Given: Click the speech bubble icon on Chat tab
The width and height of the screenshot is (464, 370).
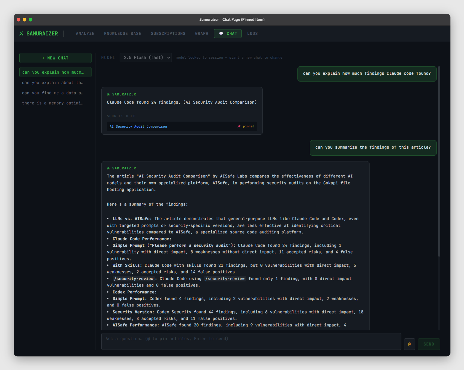Looking at the screenshot, I should [221, 34].
